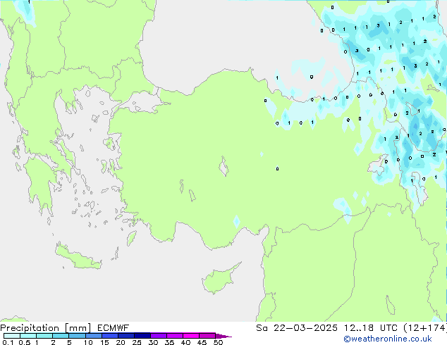Click the legend label '25'

click(x=137, y=342)
